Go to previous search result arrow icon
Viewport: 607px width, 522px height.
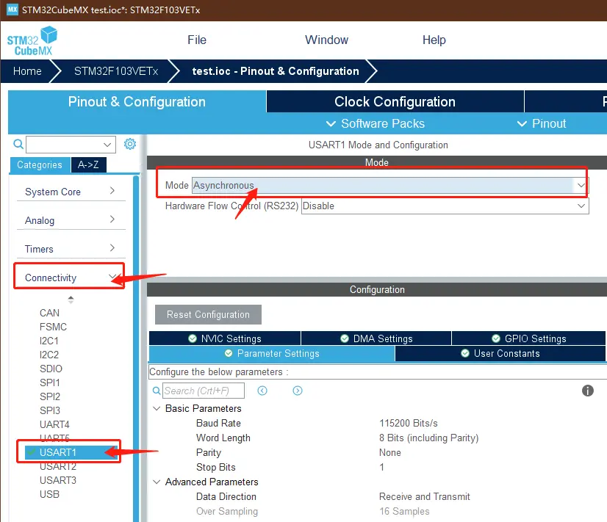tap(262, 391)
